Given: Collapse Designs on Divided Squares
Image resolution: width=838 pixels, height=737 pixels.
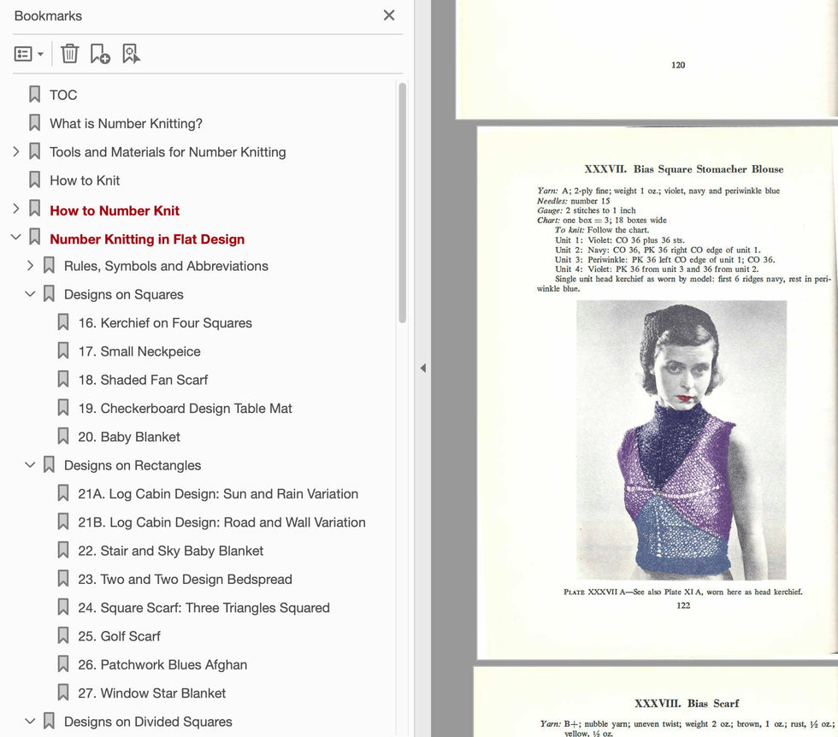Looking at the screenshot, I should click(x=31, y=722).
